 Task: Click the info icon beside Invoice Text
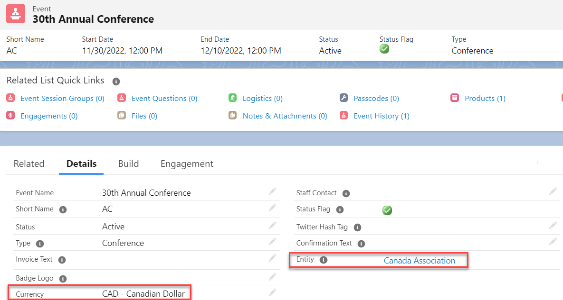coord(62,260)
